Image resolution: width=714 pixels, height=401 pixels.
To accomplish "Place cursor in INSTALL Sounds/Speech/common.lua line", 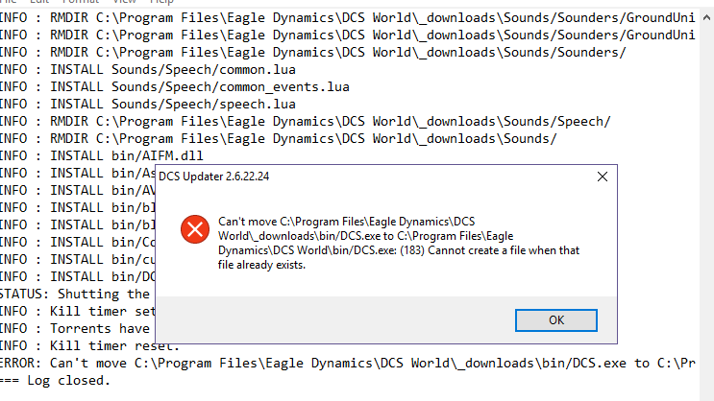I will coord(148,70).
